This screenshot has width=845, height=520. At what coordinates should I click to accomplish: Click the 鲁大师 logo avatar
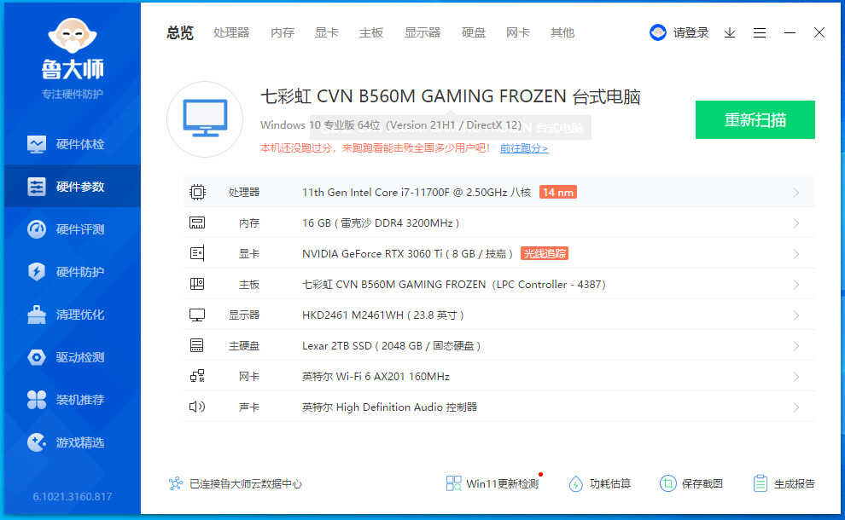(x=73, y=36)
